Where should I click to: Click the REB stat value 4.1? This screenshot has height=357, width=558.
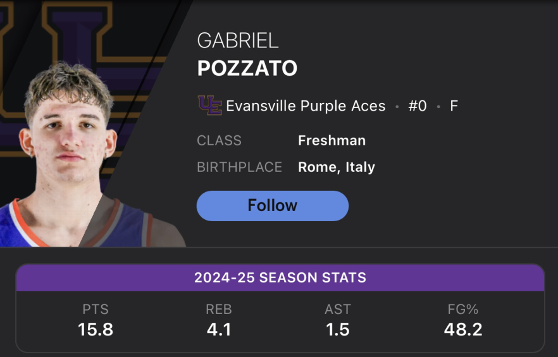click(219, 330)
